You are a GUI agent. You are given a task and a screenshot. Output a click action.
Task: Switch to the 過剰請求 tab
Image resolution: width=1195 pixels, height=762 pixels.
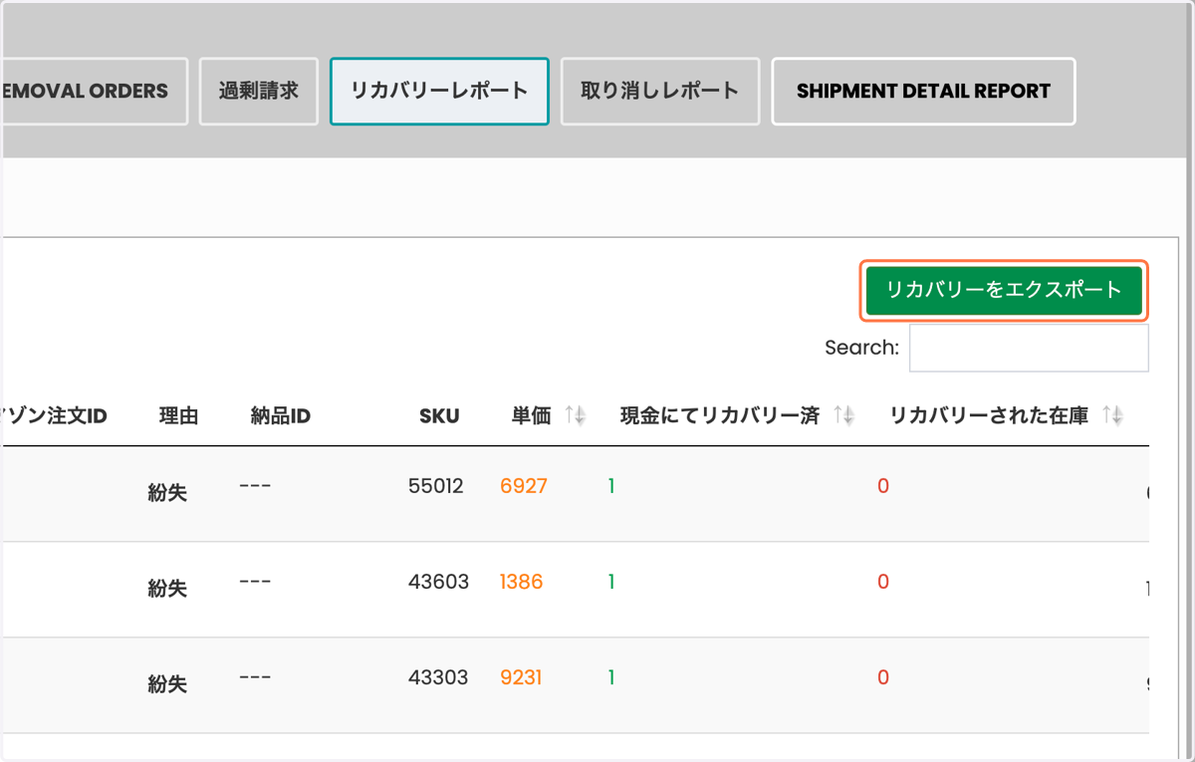(259, 92)
